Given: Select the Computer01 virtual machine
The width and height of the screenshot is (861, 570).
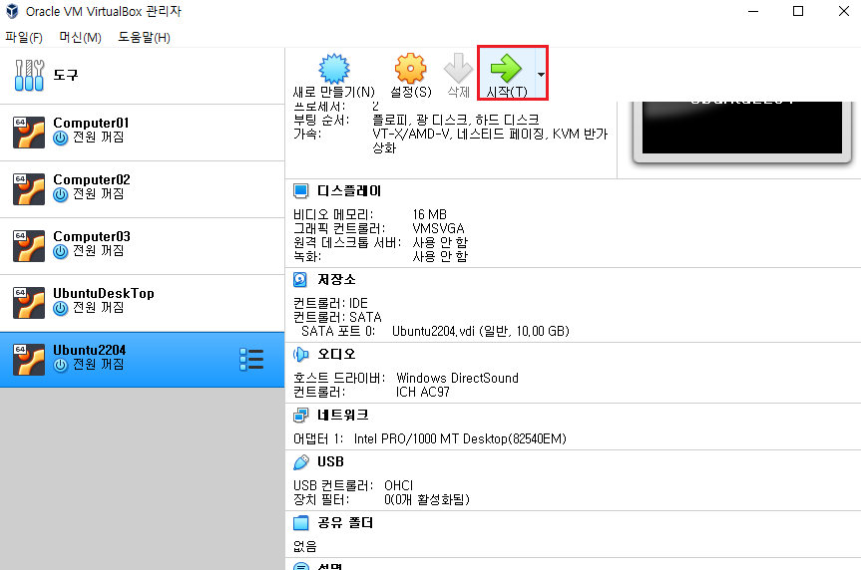Looking at the screenshot, I should click(143, 133).
